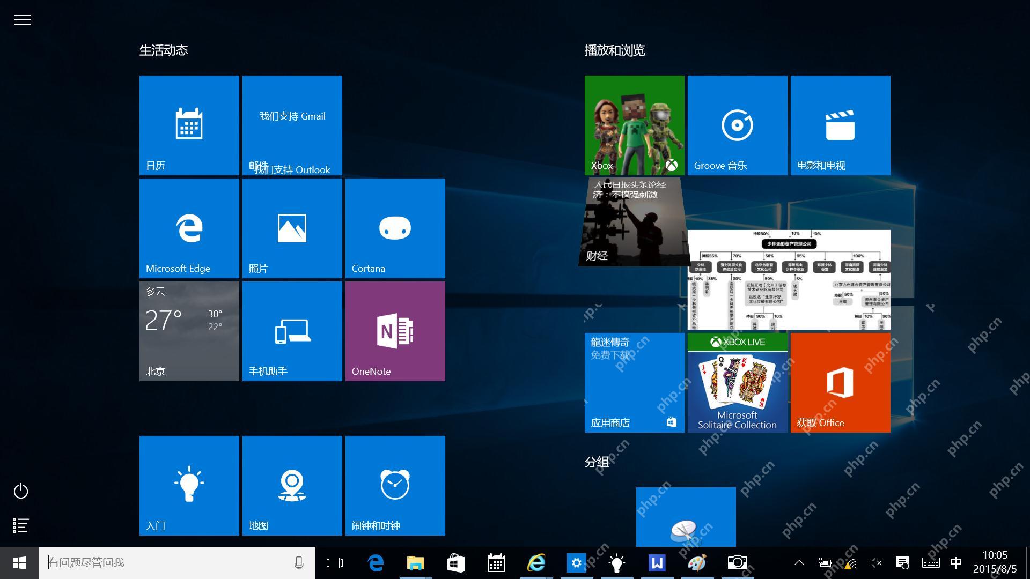Image resolution: width=1030 pixels, height=579 pixels.
Task: Open the Movies & TV (电影和电视) tile
Action: 841,125
